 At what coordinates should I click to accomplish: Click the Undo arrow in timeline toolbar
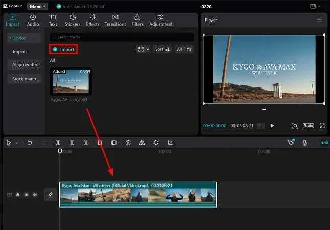coord(30,143)
